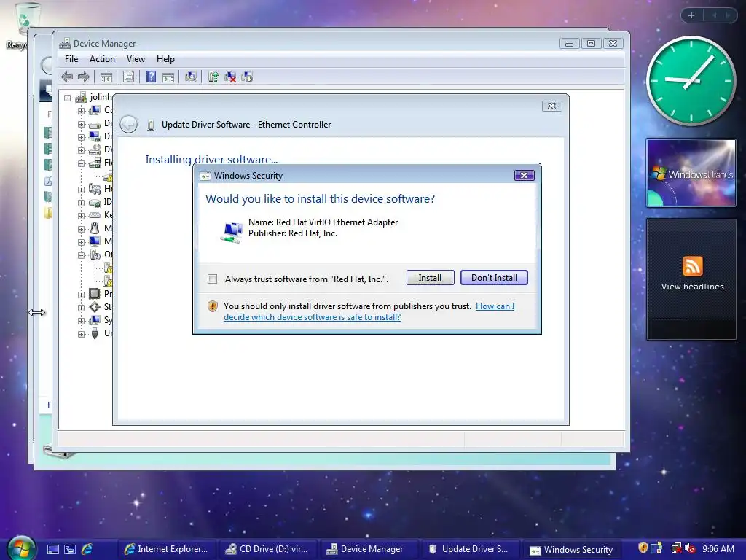The width and height of the screenshot is (746, 560).
Task: Click the security shield alert tray icon
Action: coord(643,548)
